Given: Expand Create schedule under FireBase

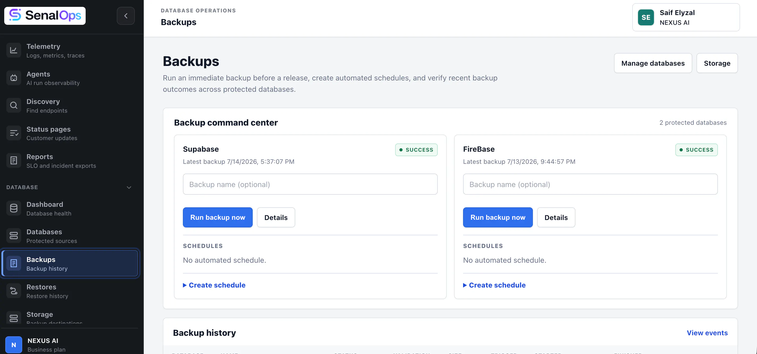Looking at the screenshot, I should tap(494, 285).
